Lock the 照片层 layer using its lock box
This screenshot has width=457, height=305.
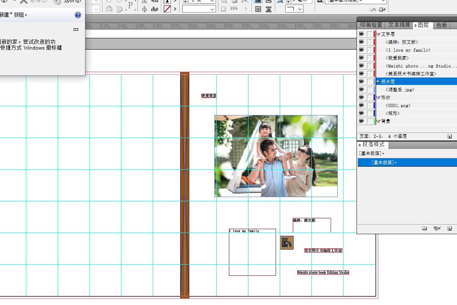point(369,82)
